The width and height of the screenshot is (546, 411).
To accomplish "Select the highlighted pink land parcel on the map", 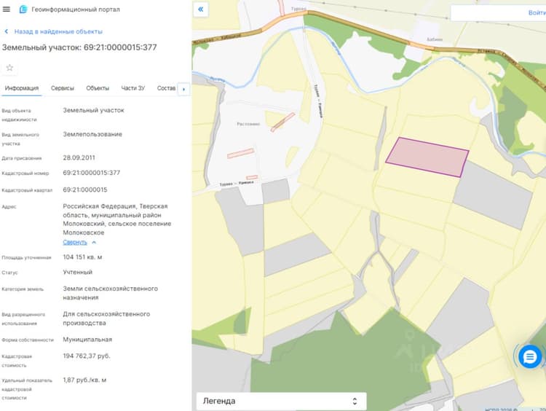I will tap(427, 157).
